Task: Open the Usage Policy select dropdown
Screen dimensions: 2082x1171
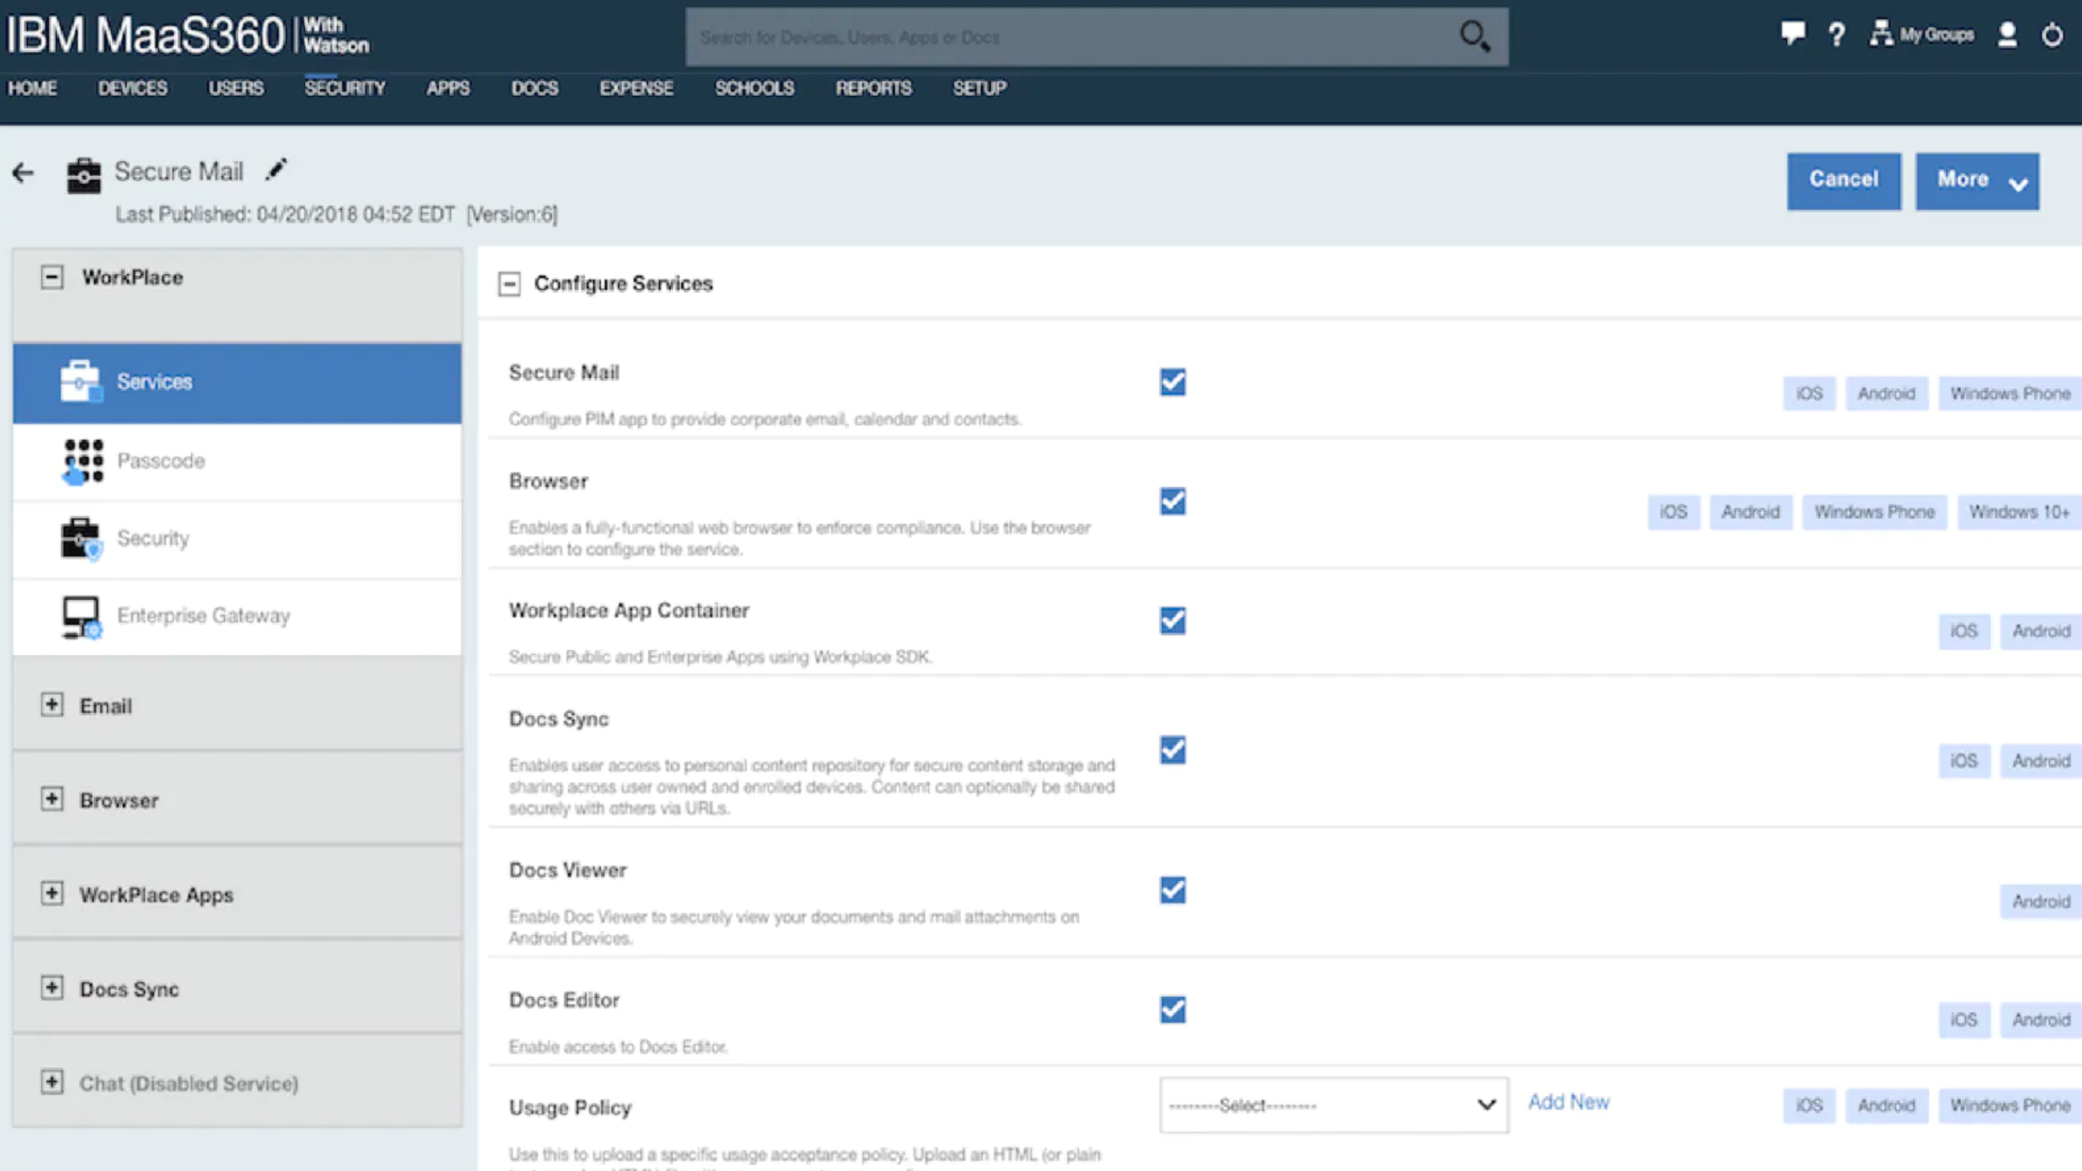Action: click(x=1333, y=1105)
